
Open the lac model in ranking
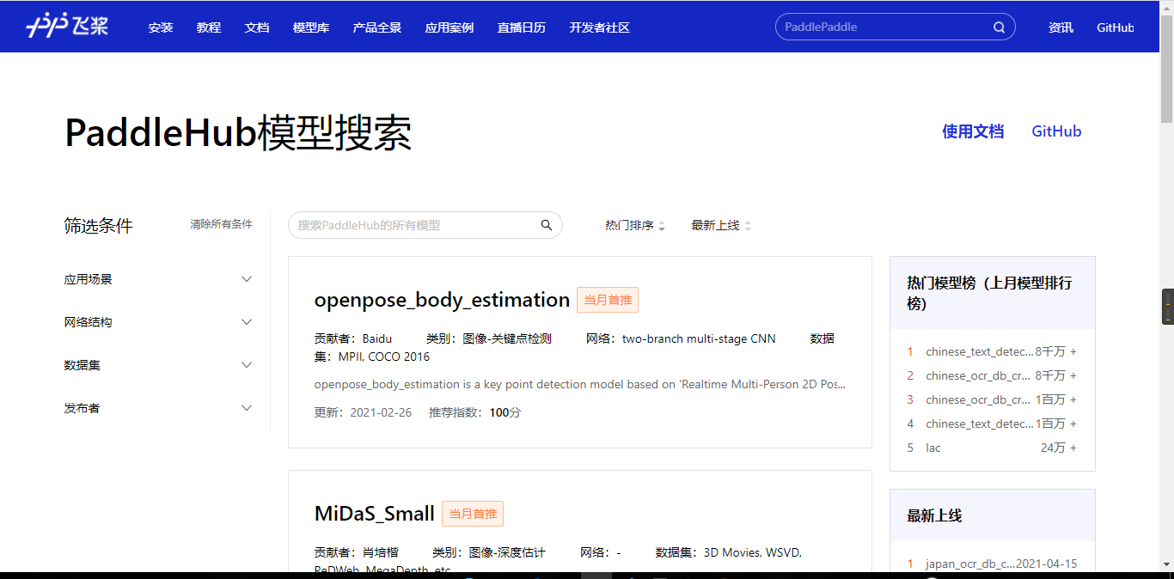933,448
